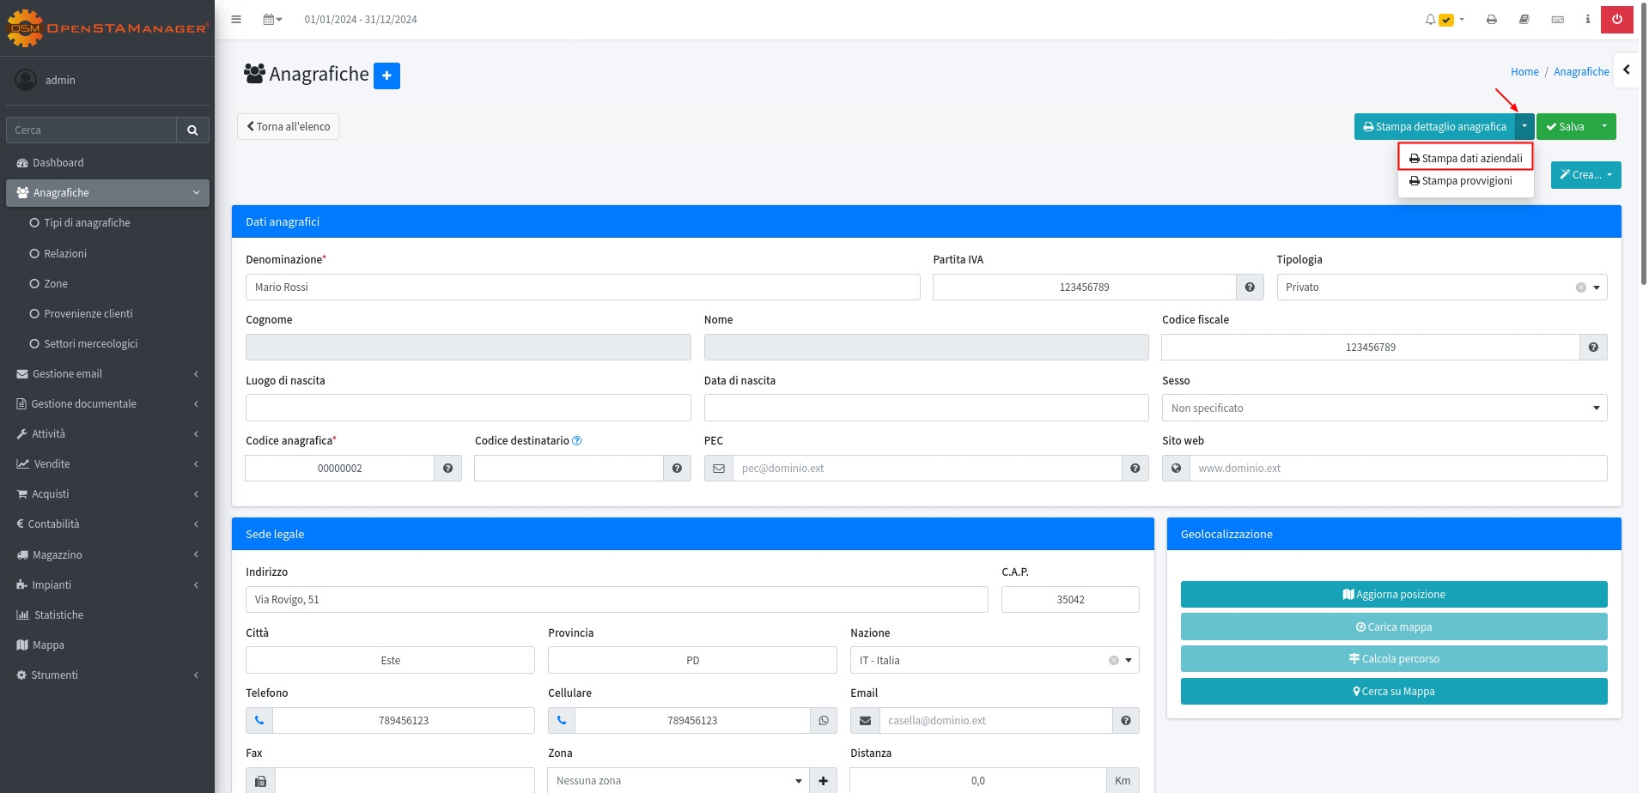This screenshot has height=793, width=1649.
Task: Click the WhatsApp icon next to Cellulare field
Action: (x=824, y=721)
